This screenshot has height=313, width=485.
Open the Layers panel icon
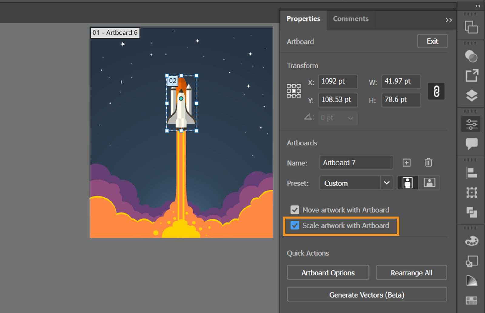tap(471, 94)
